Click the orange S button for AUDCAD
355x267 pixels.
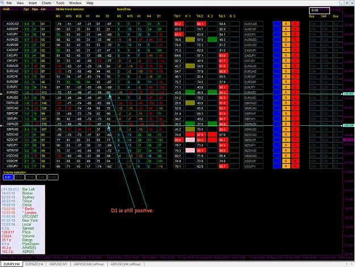point(286,24)
